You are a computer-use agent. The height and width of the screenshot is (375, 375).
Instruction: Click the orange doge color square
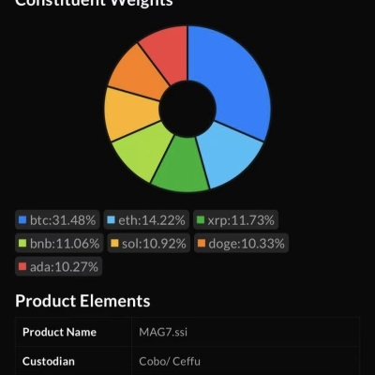pyautogui.click(x=202, y=243)
